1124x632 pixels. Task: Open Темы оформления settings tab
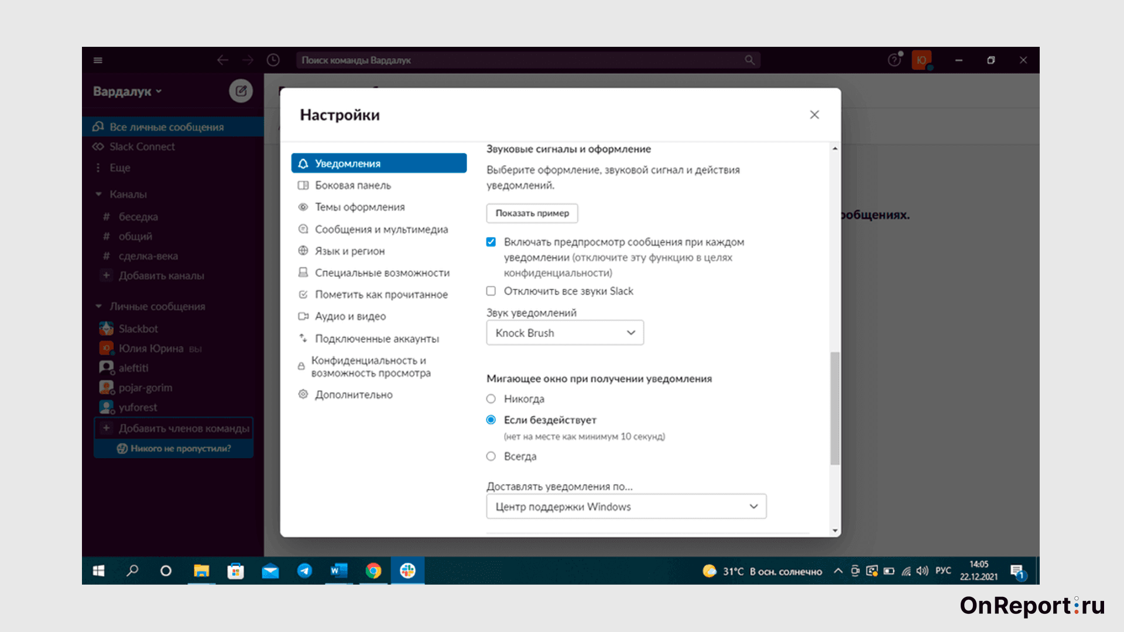[379, 207]
